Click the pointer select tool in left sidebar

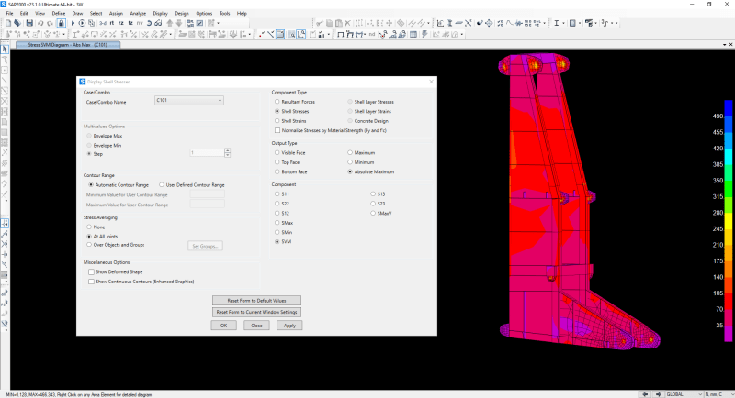[x=5, y=50]
